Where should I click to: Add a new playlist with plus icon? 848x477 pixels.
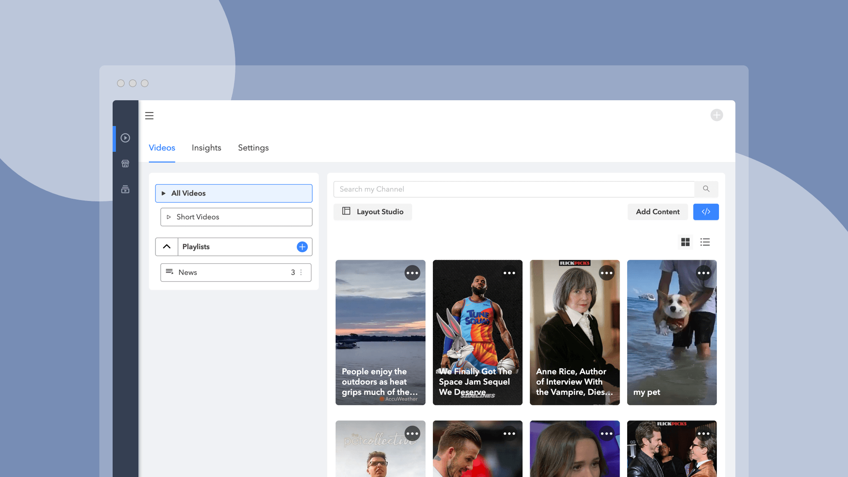(x=302, y=247)
